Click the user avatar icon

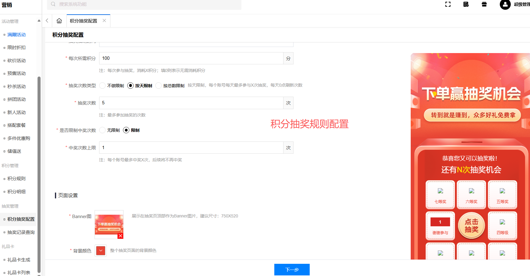(x=505, y=4)
